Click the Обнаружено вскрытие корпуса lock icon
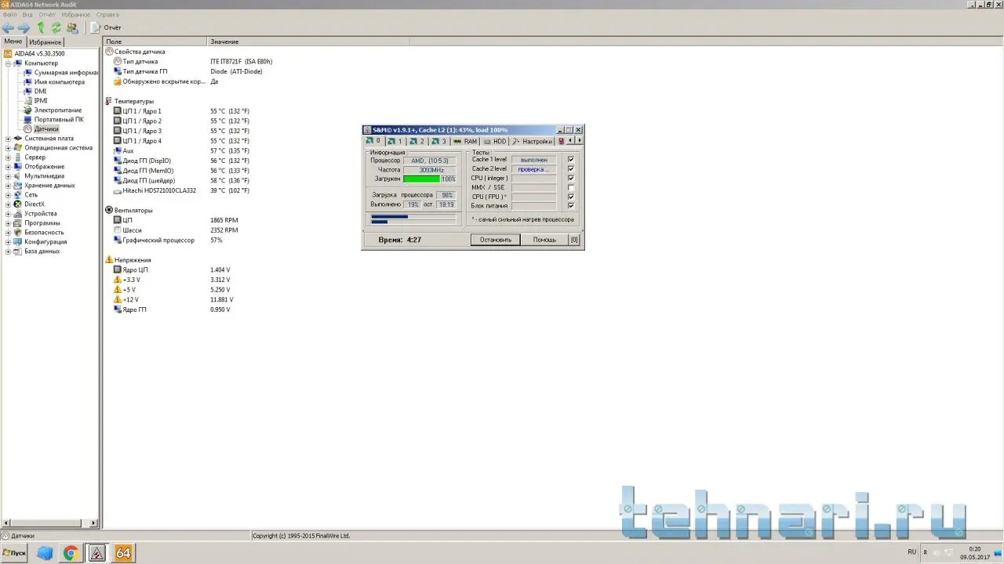The height and width of the screenshot is (564, 1004). tap(118, 81)
